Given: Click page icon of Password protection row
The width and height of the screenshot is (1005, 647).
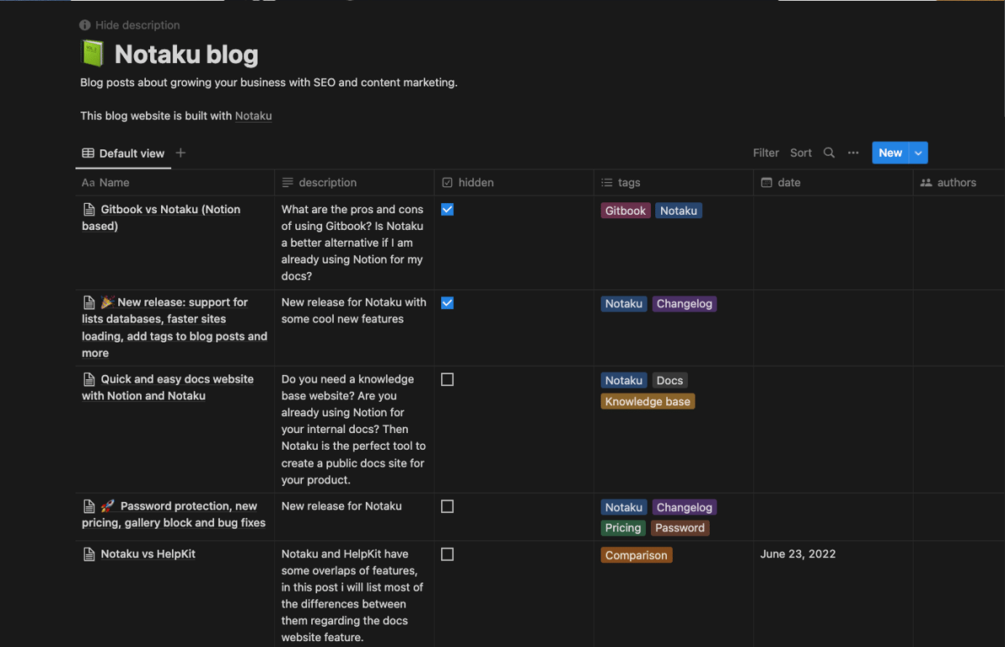Looking at the screenshot, I should (x=89, y=506).
